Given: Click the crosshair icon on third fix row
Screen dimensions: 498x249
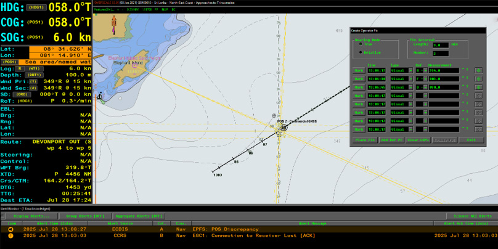Looking at the screenshot, I should click(x=478, y=88).
